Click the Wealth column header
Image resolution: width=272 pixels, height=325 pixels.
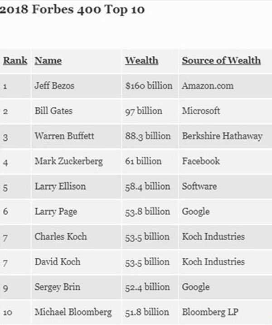tap(141, 60)
